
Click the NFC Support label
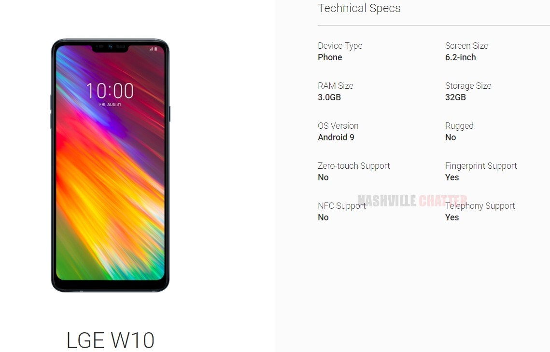pos(342,206)
